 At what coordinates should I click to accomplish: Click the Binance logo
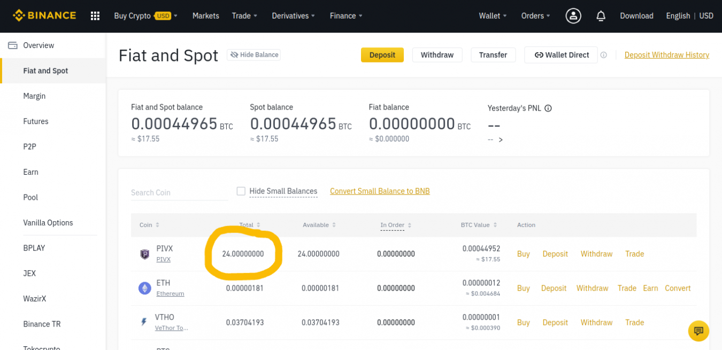click(x=44, y=15)
